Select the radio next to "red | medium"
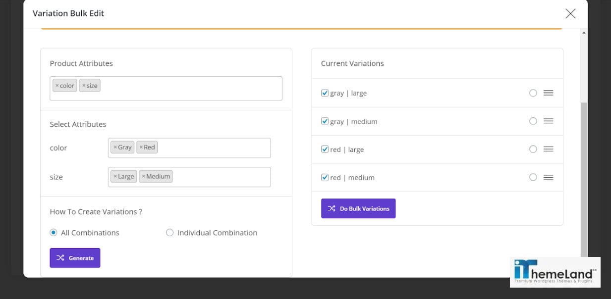Image resolution: width=611 pixels, height=299 pixels. click(533, 177)
